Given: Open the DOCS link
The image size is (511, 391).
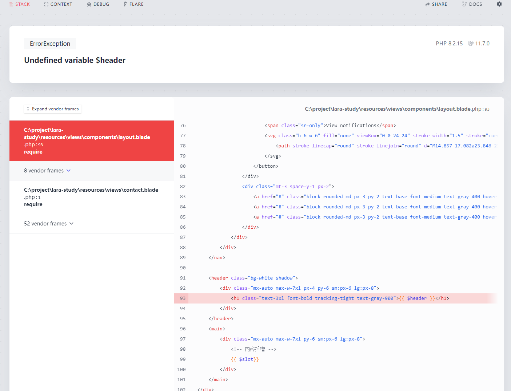Looking at the screenshot, I should pos(472,4).
